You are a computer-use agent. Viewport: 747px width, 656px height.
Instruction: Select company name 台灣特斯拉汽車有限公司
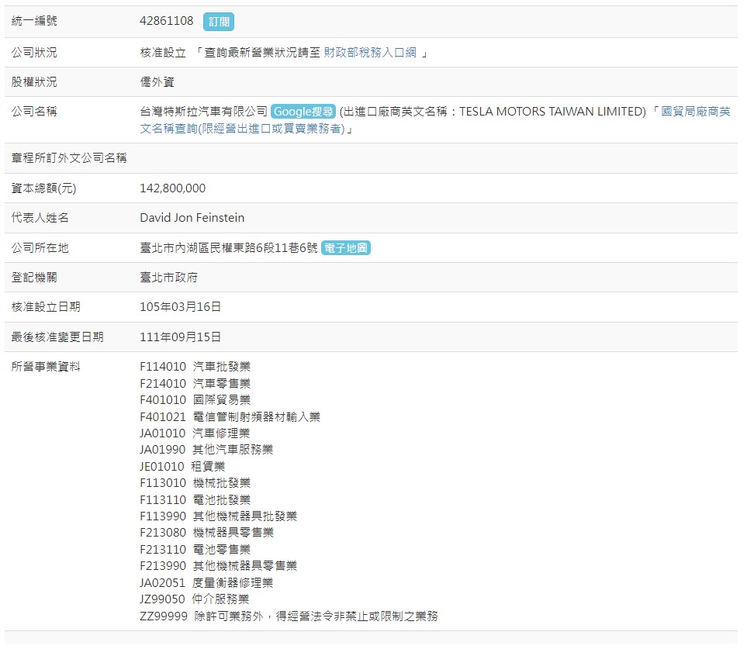coord(203,112)
